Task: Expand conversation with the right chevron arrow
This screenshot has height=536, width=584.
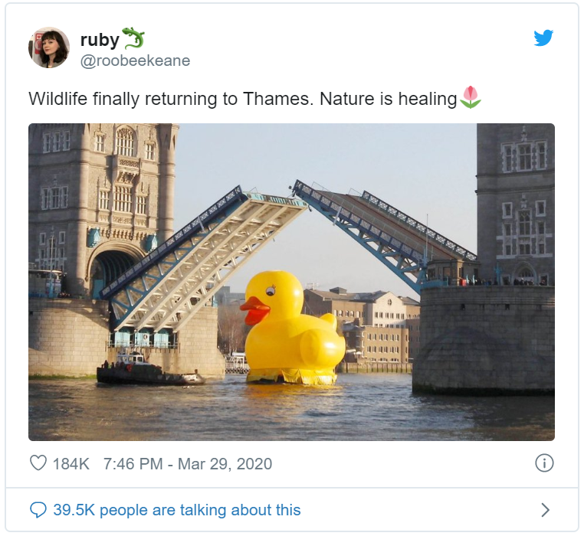Action: tap(545, 510)
